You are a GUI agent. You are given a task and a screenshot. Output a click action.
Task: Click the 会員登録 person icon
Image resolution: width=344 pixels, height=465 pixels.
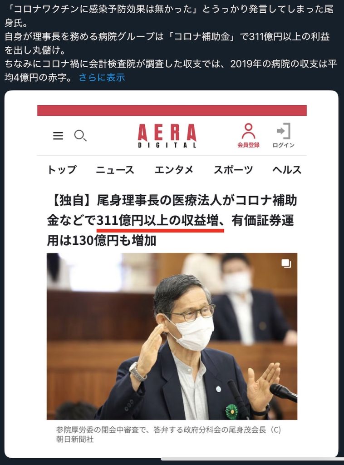pyautogui.click(x=248, y=131)
